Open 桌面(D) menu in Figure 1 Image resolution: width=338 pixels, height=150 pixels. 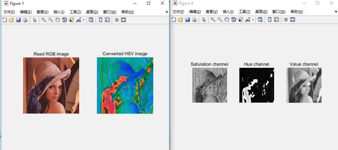(92, 12)
